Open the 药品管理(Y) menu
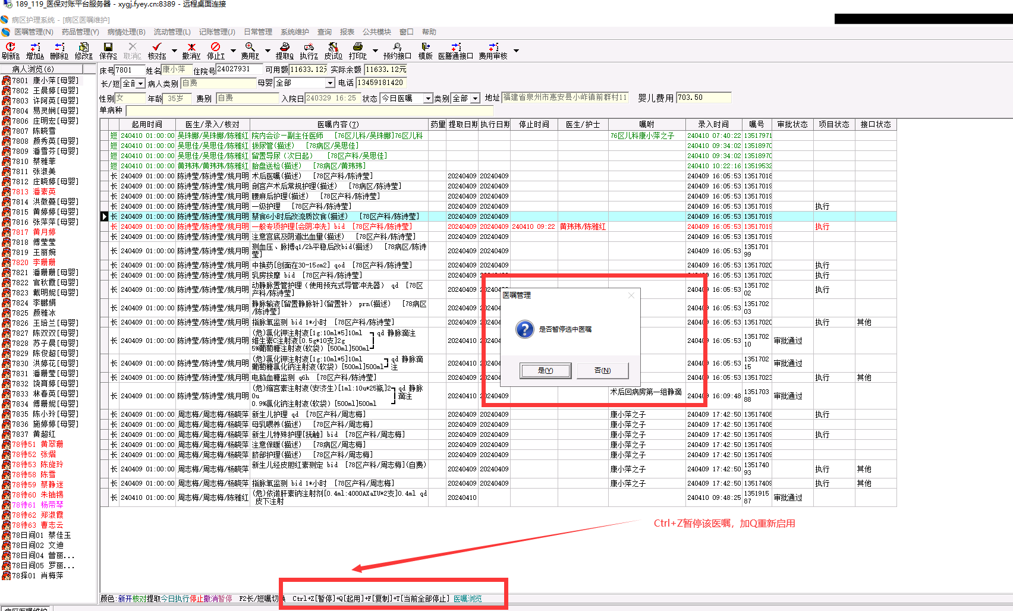 (80, 32)
